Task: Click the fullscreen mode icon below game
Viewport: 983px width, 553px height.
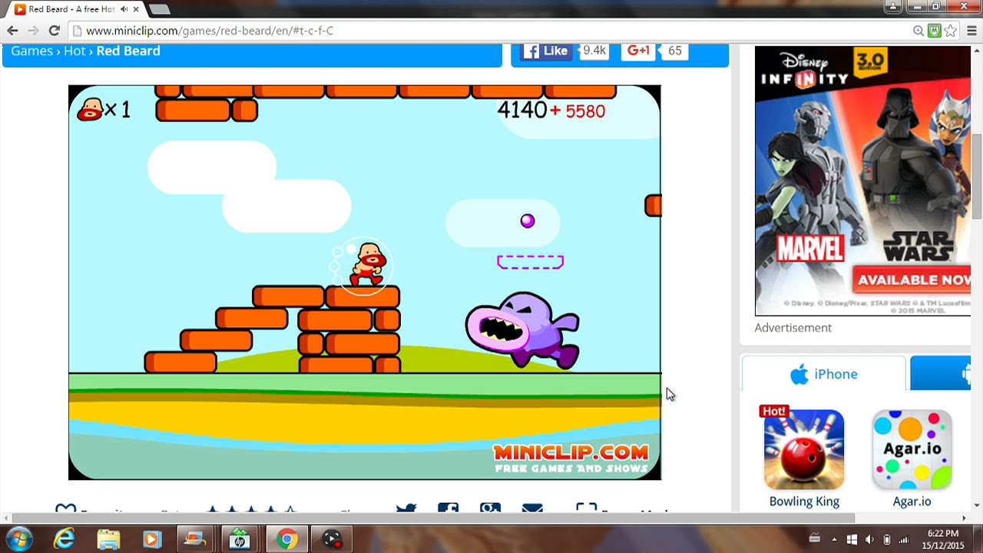Action: click(586, 508)
